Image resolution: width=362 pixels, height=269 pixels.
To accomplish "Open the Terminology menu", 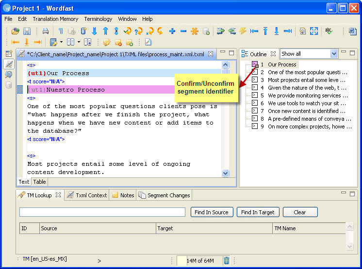I will point(98,19).
